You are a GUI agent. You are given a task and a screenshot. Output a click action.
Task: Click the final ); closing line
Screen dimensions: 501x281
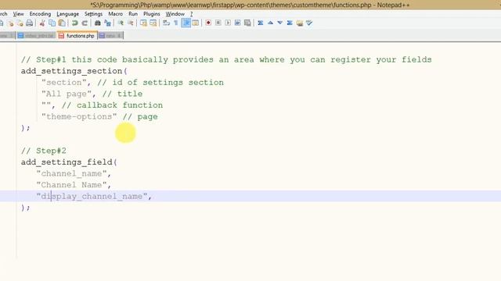tap(26, 208)
